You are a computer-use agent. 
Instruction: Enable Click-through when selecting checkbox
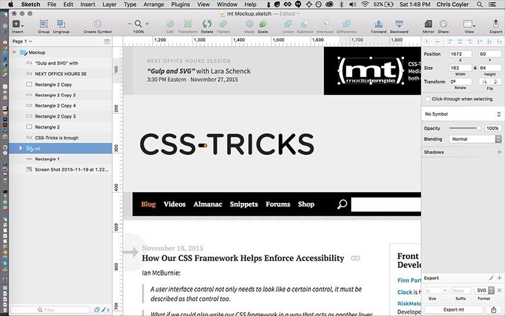(428, 99)
